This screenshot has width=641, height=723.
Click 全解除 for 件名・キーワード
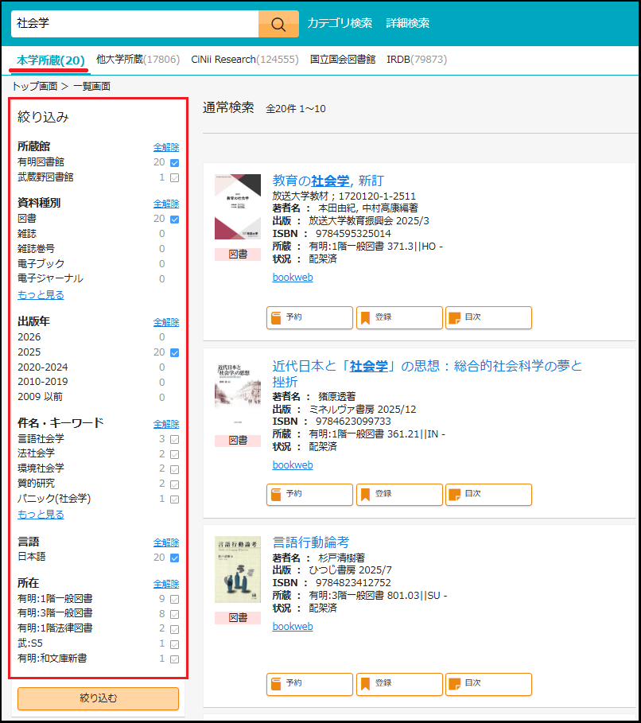click(x=166, y=424)
